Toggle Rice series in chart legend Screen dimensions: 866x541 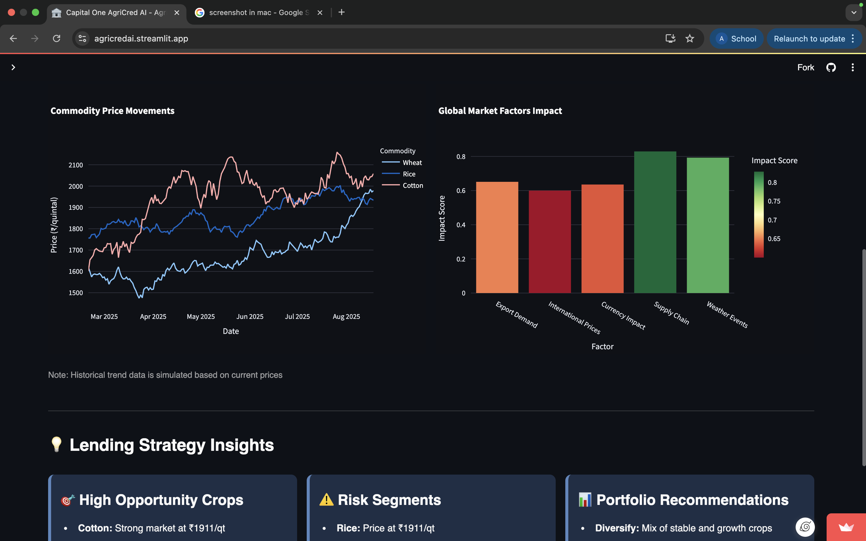409,174
